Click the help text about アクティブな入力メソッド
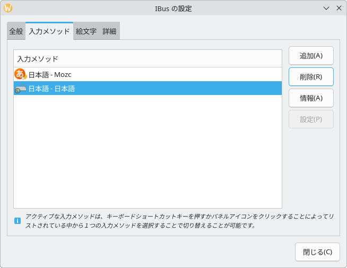 [179, 221]
